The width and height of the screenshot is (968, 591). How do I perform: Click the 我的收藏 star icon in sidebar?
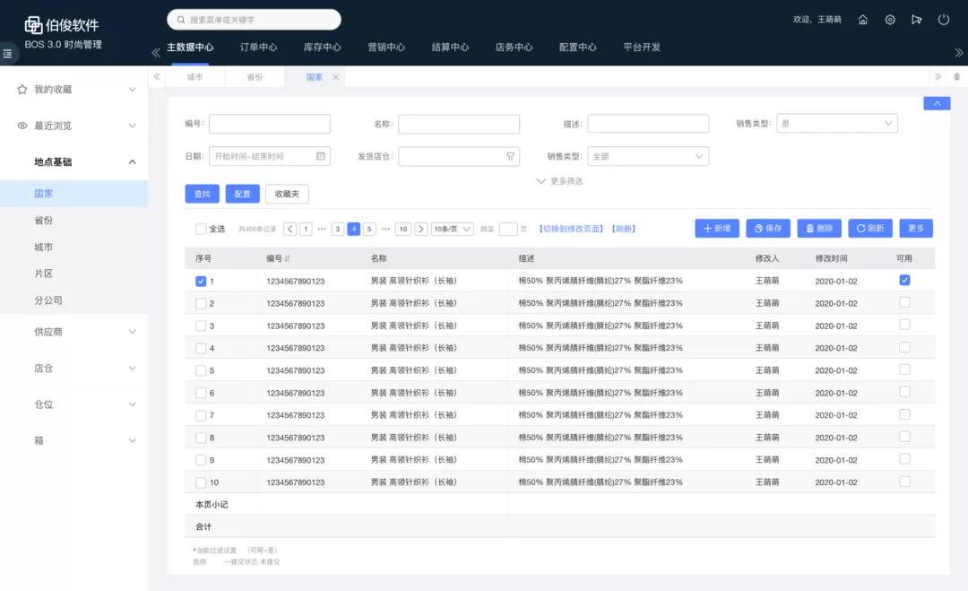(22, 89)
